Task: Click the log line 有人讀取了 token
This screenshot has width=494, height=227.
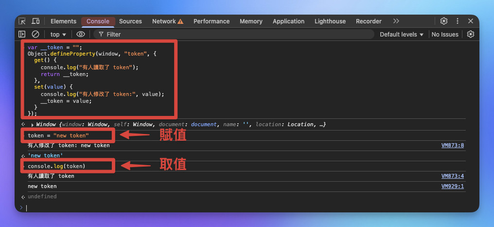Action: pos(51,176)
